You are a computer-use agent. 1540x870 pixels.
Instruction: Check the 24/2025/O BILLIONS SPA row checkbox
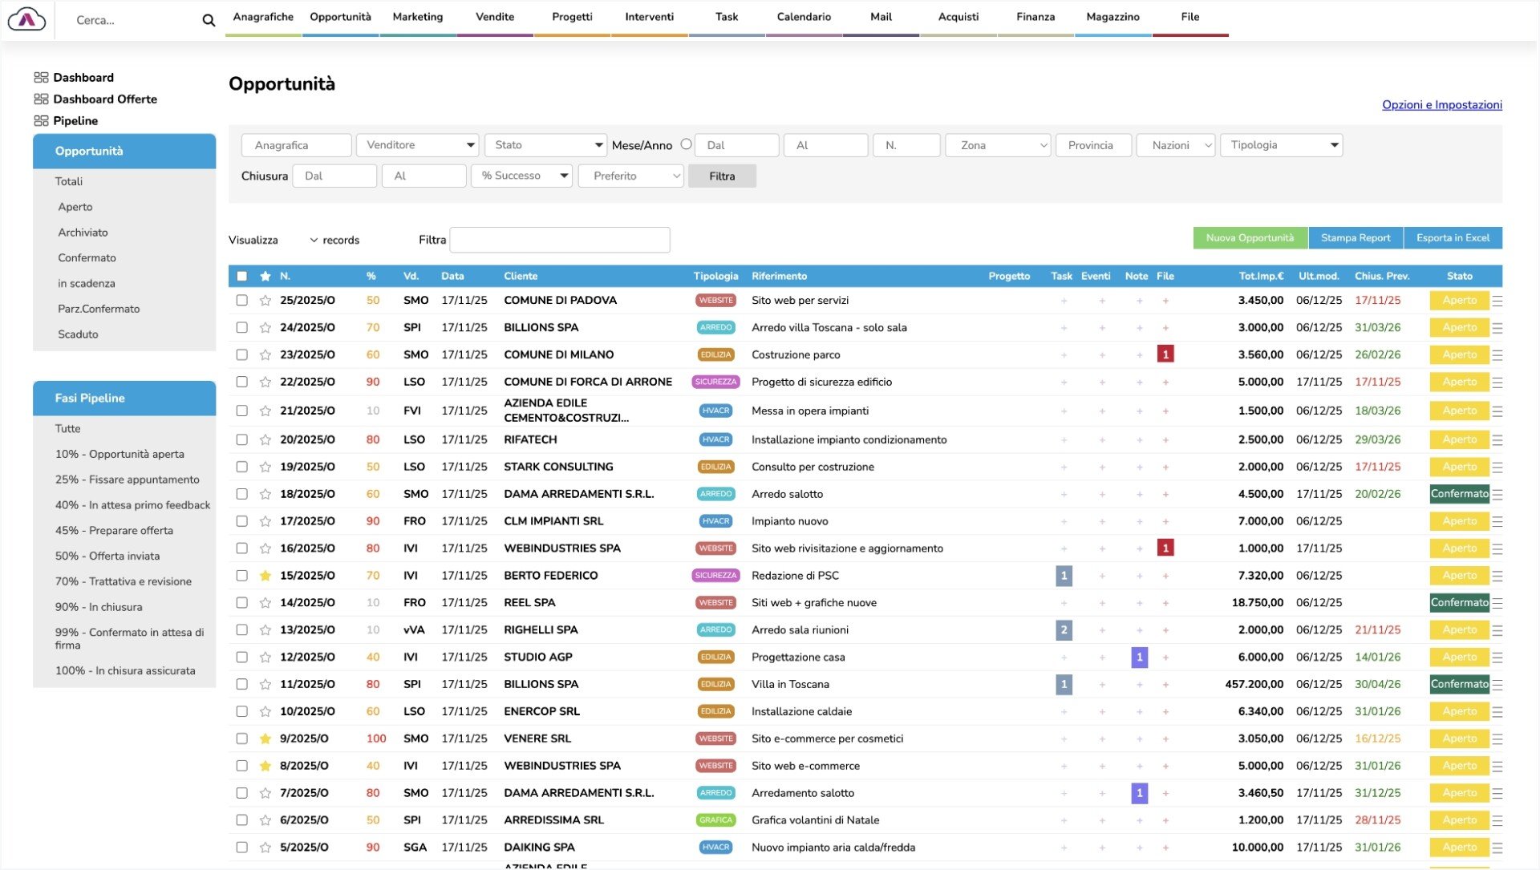click(x=241, y=328)
